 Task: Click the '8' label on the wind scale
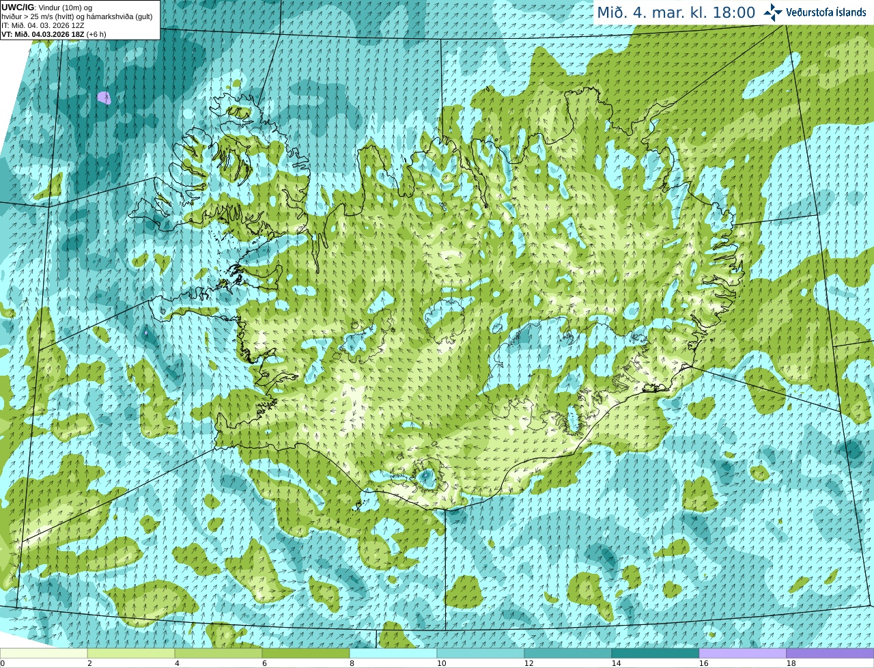point(352,663)
